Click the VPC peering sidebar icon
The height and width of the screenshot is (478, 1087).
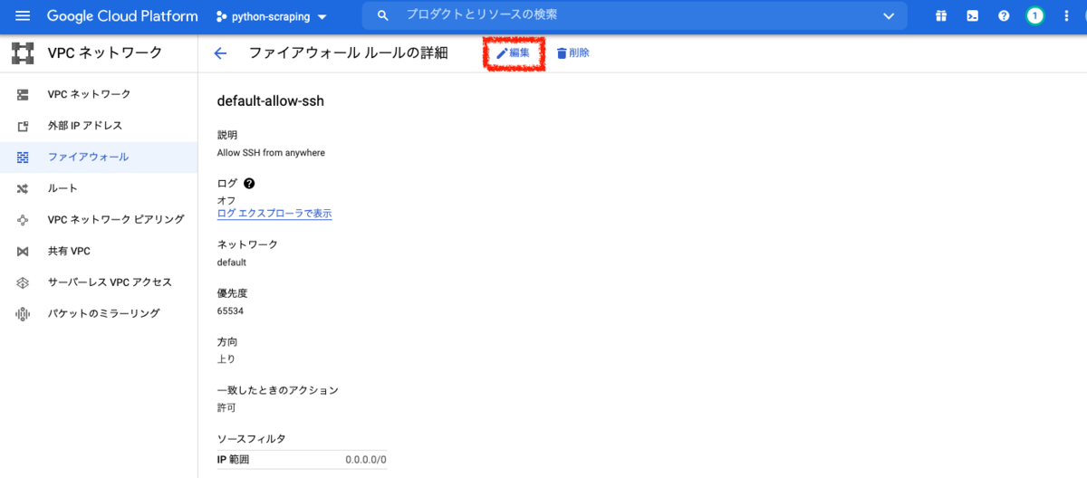pos(23,219)
